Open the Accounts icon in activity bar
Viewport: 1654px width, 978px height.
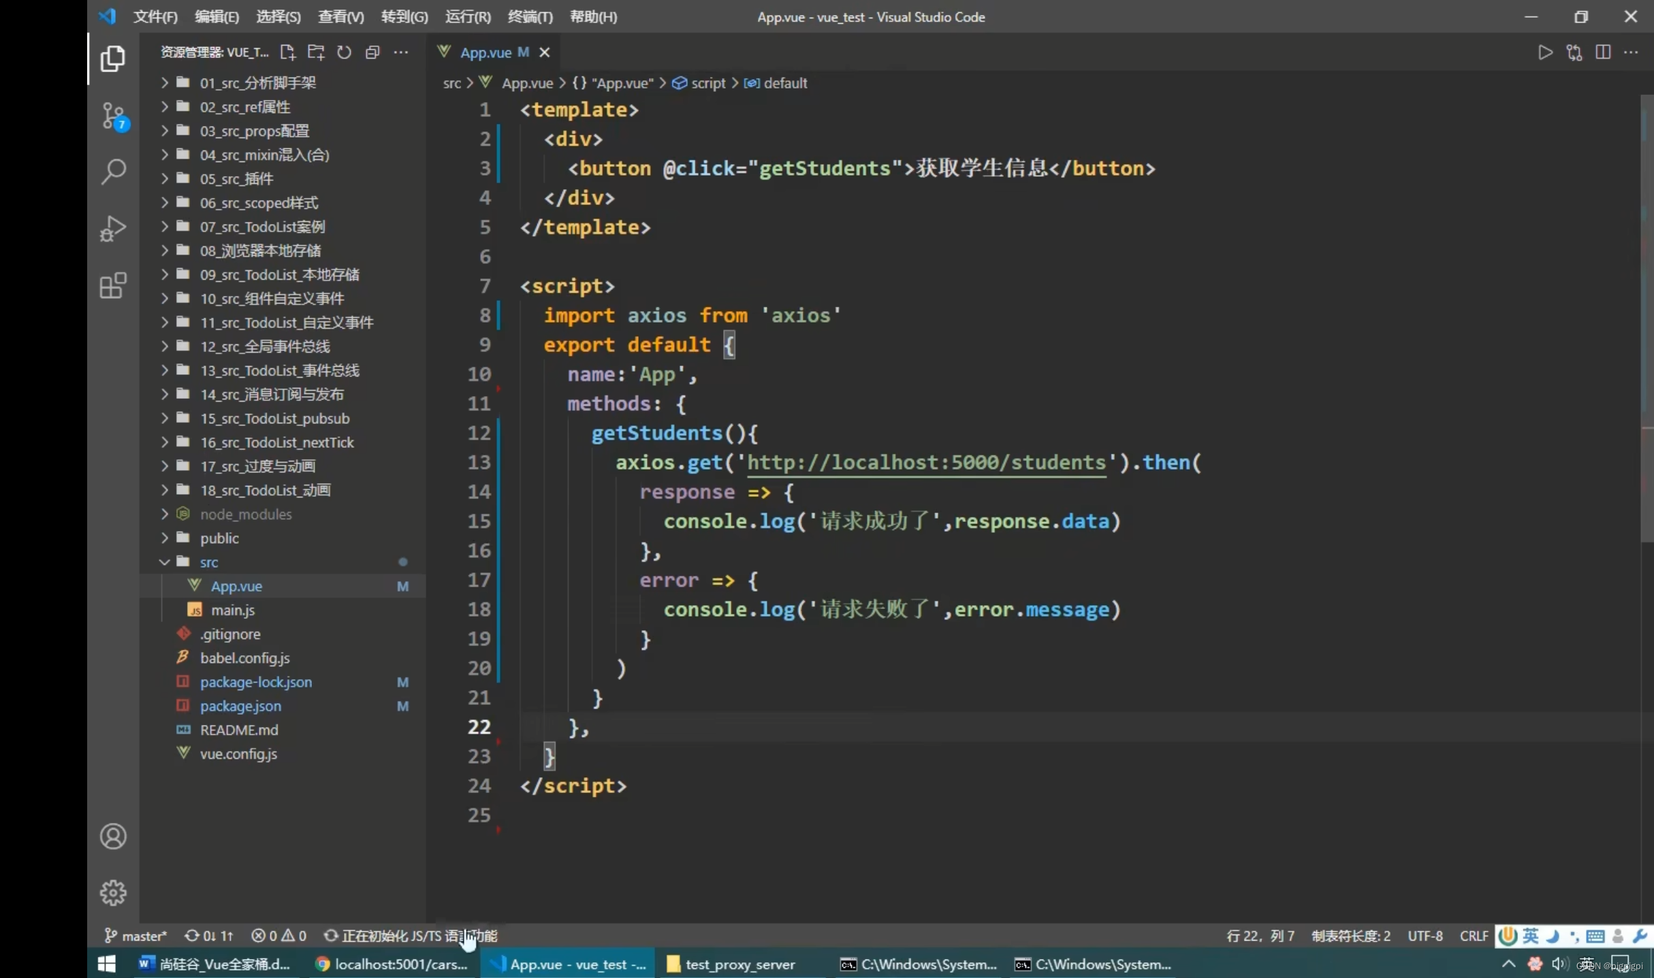coord(113,836)
